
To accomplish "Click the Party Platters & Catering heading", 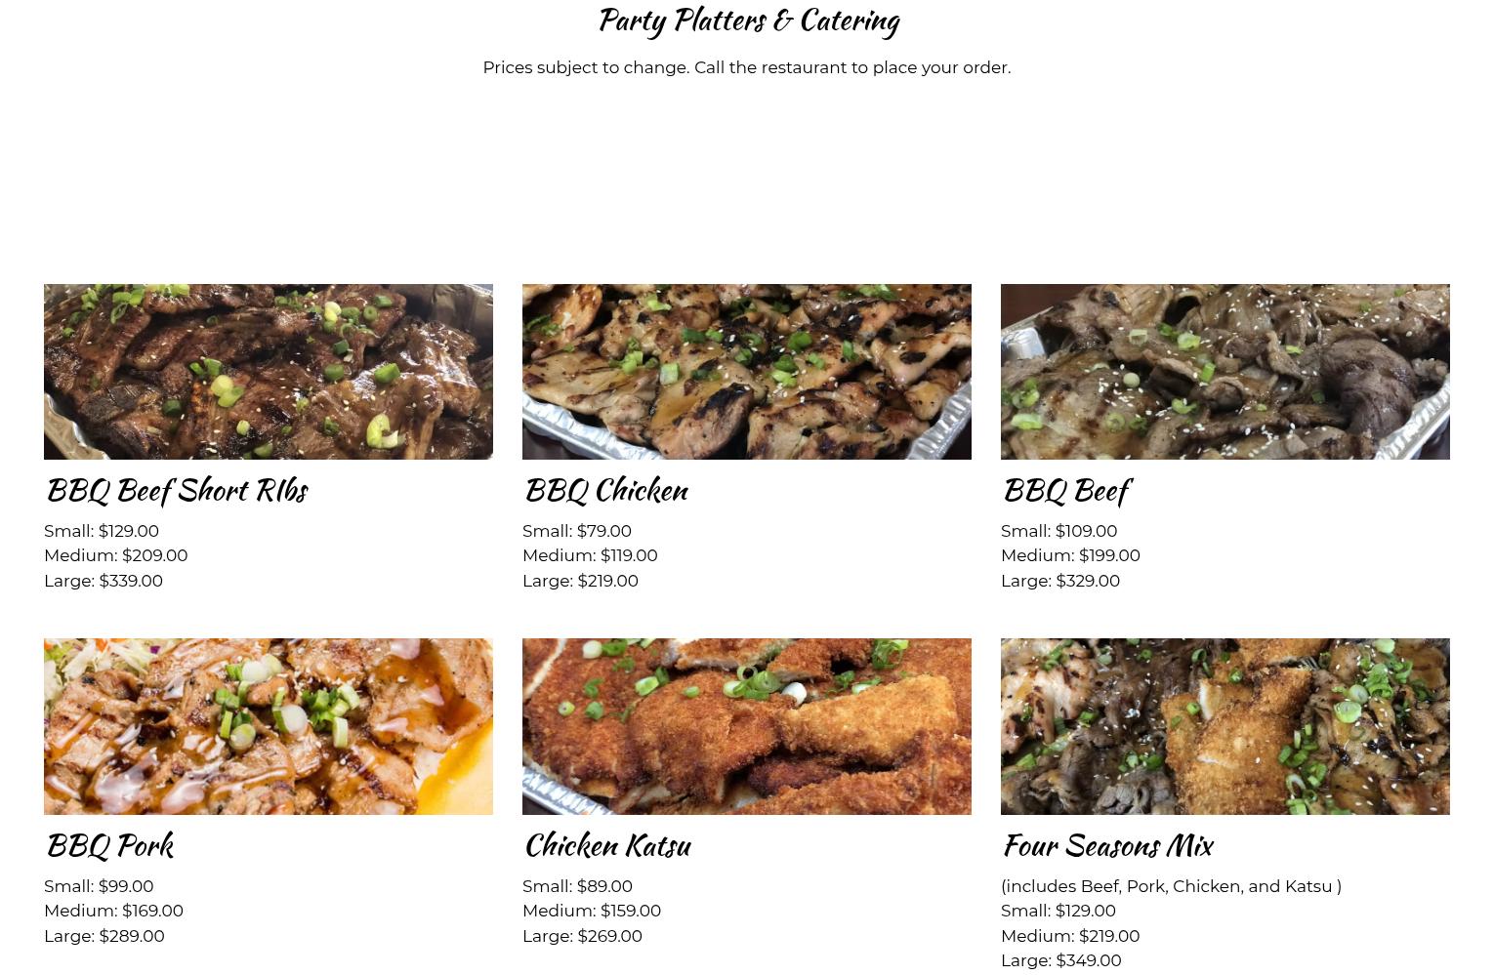I will point(748,20).
